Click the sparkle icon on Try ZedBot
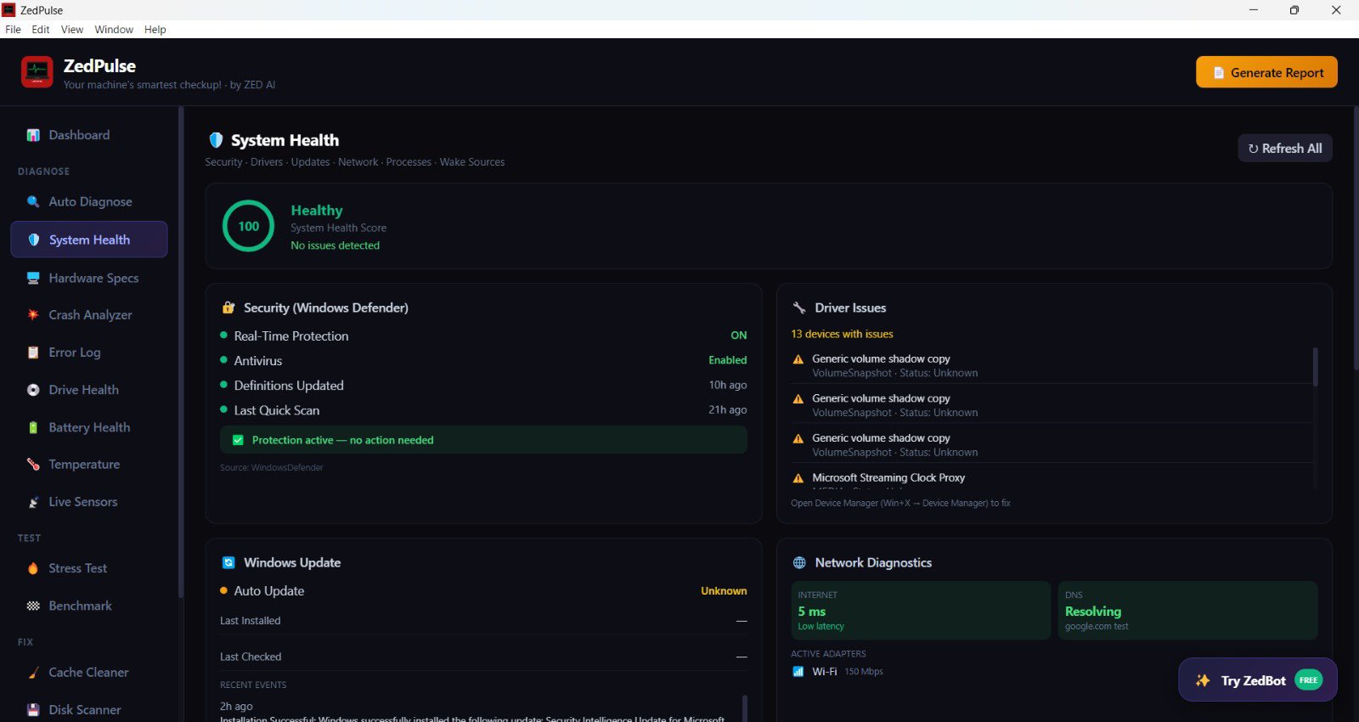 point(1203,680)
